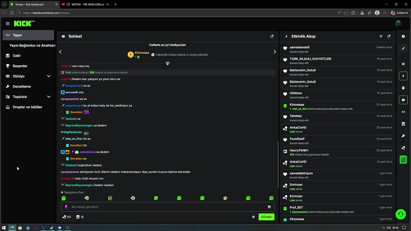Click the channel points dots icon in sidebar

coord(403,148)
